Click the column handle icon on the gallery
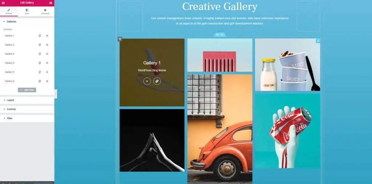 point(120,39)
